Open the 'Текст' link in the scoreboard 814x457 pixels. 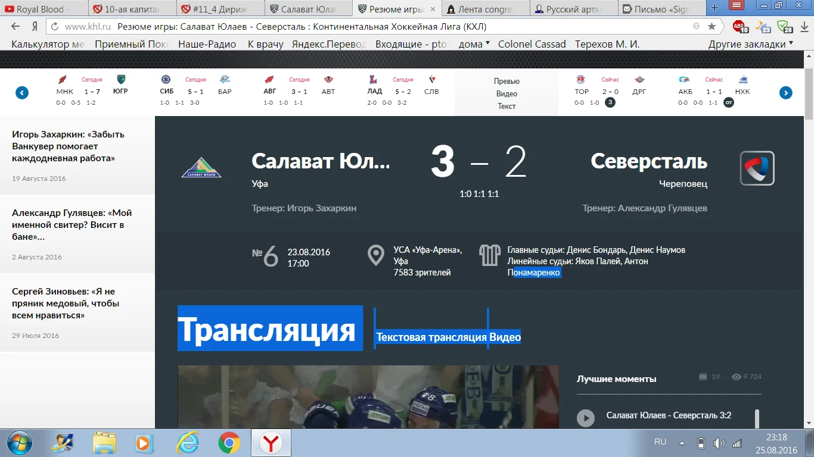(x=507, y=106)
